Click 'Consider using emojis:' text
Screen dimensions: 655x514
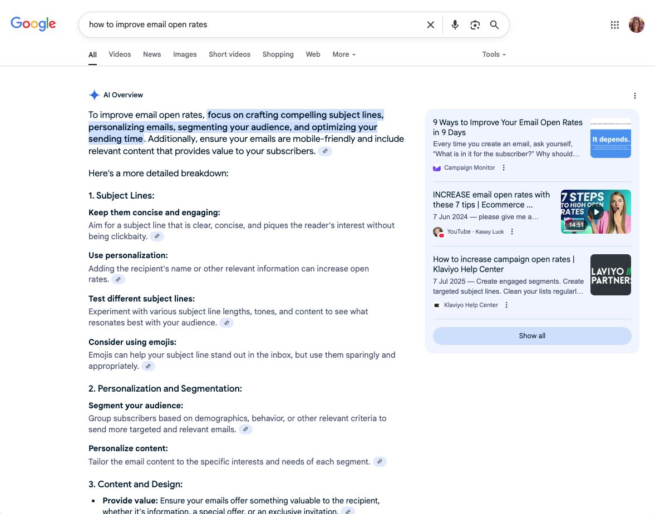[x=132, y=342]
